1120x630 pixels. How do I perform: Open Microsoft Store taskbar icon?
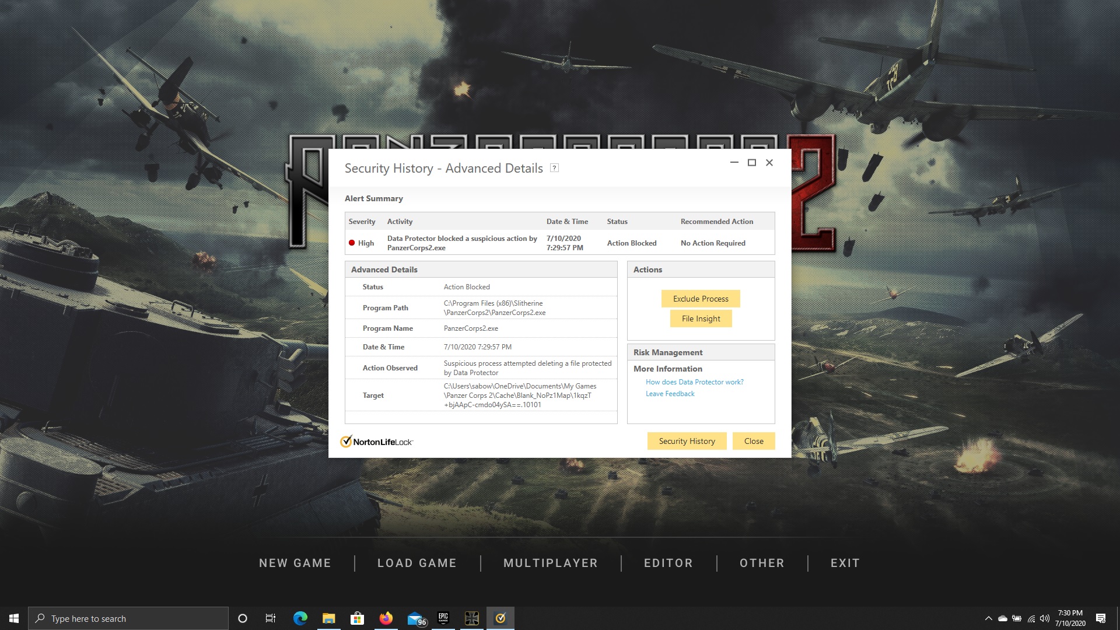357,618
